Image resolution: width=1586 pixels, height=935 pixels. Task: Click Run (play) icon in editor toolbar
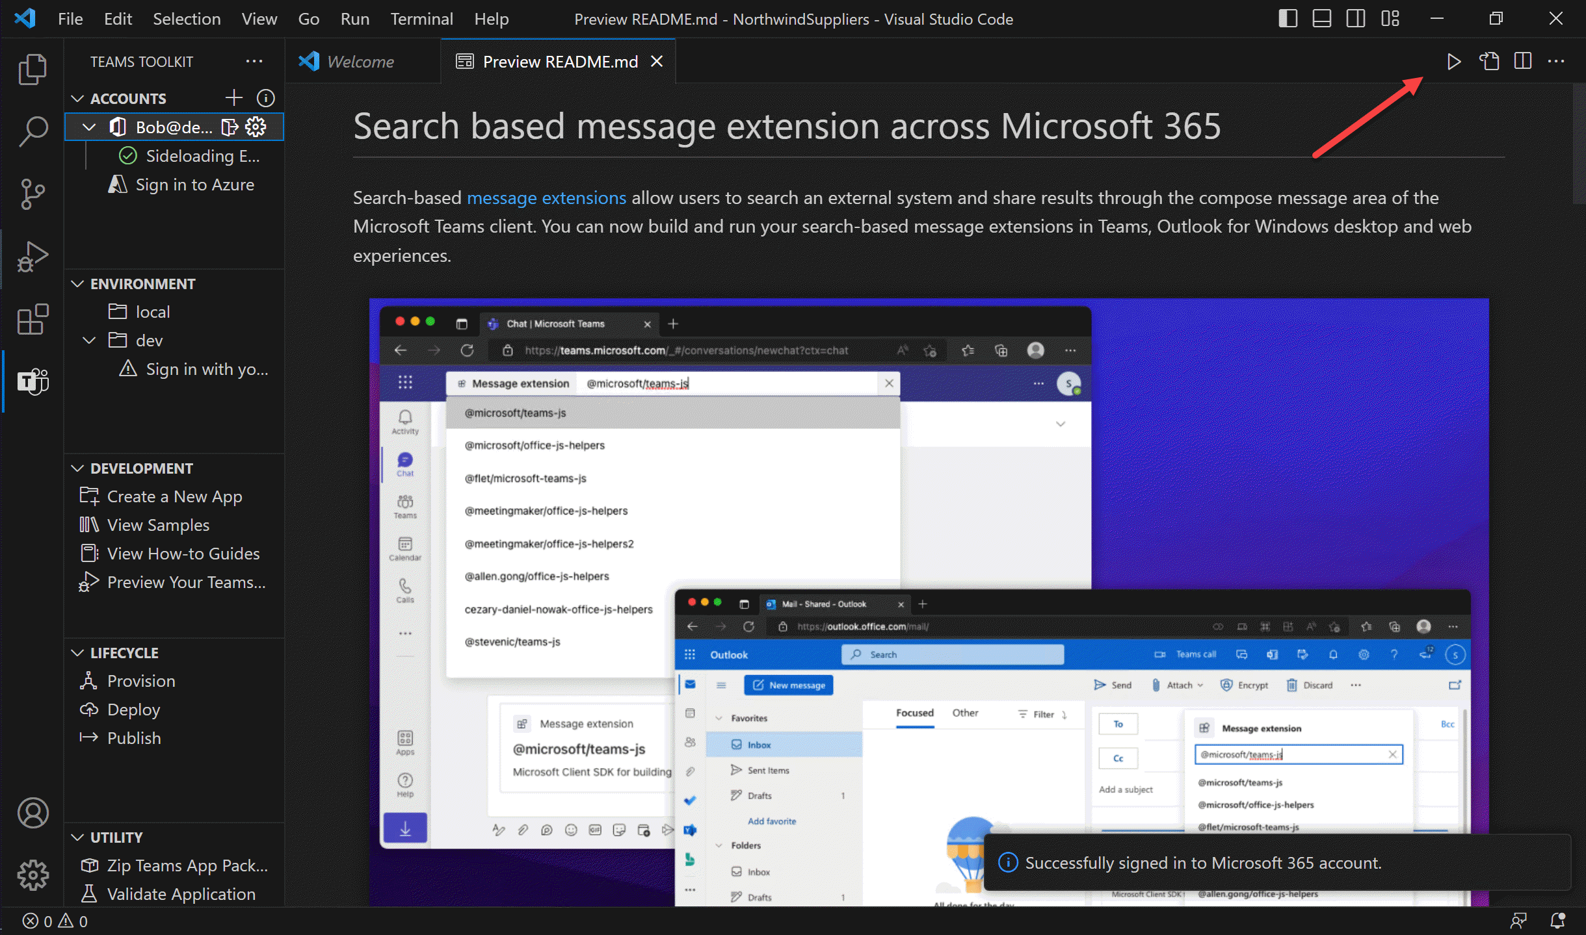[x=1453, y=62]
